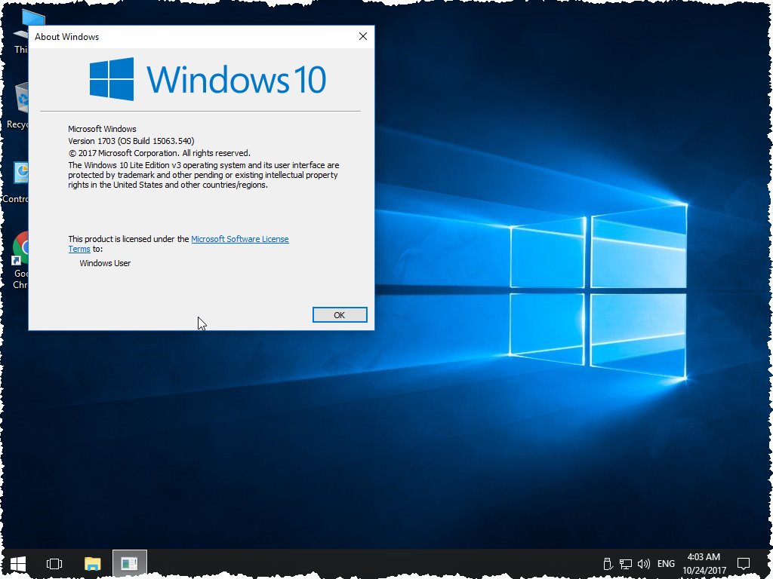773x579 pixels.
Task: Click the 'Version 1703 (OS Build 15063.540)' text
Action: pyautogui.click(x=131, y=141)
